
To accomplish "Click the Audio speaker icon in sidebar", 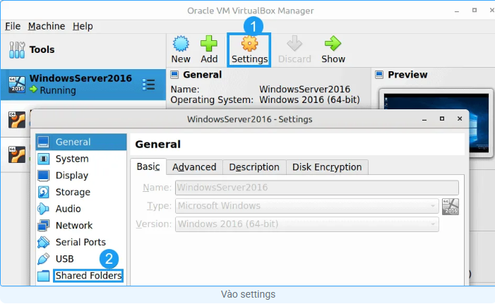I will point(43,209).
